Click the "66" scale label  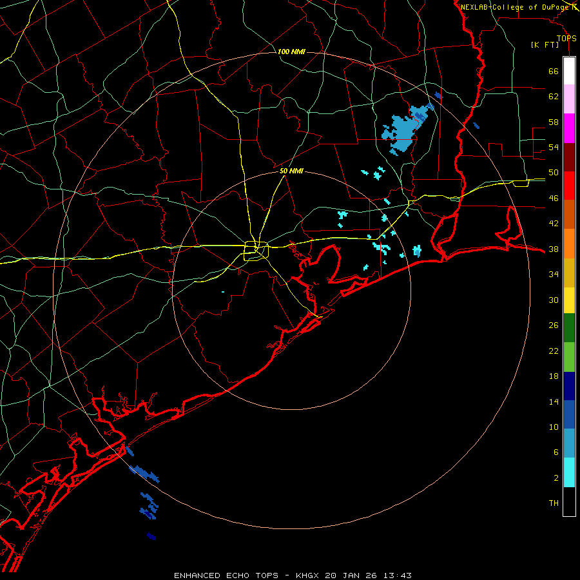[x=554, y=72]
